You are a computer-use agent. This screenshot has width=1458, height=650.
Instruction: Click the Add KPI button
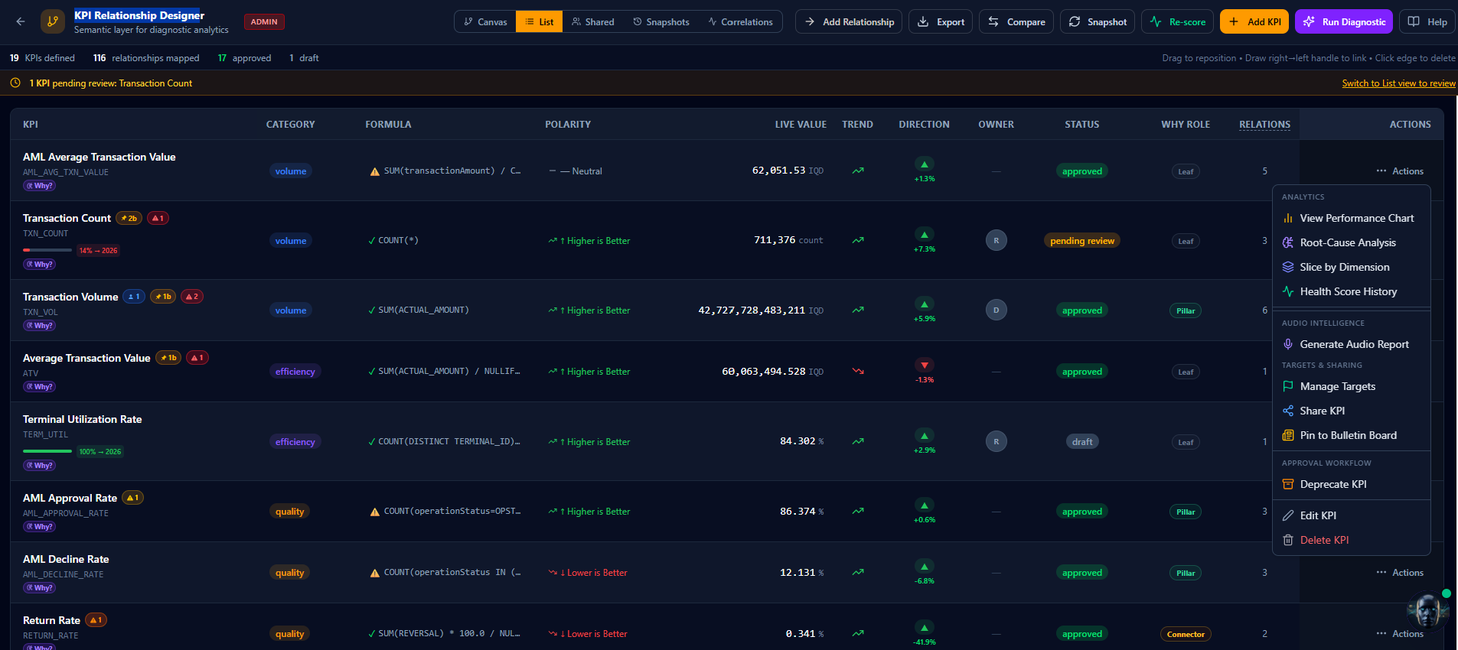[1254, 21]
